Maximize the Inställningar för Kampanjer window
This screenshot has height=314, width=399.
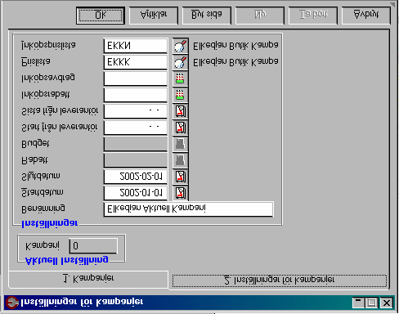tap(371, 303)
